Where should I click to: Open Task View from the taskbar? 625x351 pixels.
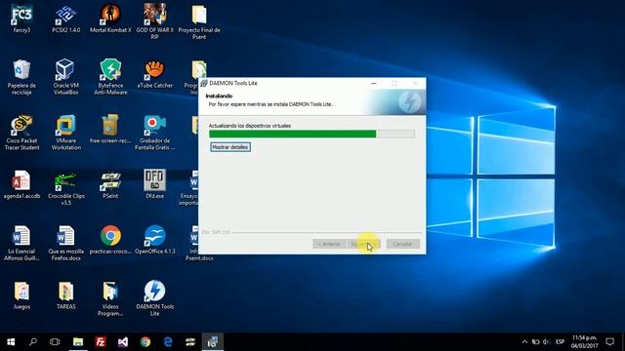pyautogui.click(x=55, y=341)
